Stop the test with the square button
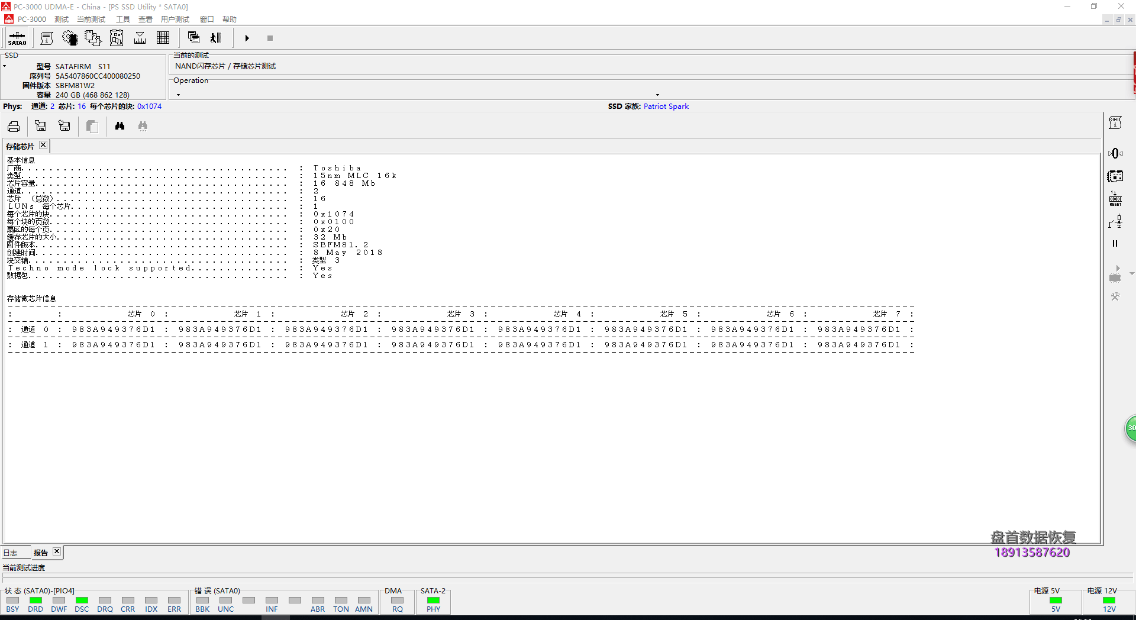 270,38
